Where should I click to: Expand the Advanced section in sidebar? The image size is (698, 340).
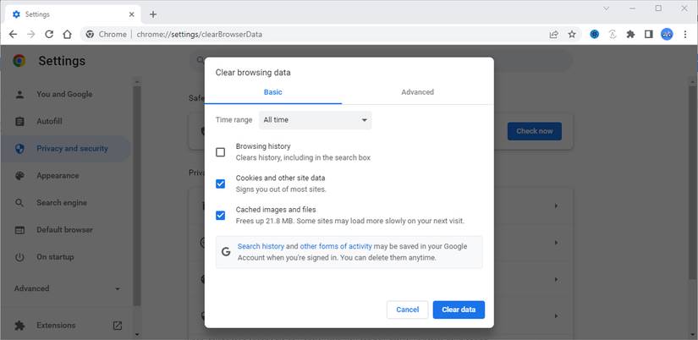(x=68, y=288)
